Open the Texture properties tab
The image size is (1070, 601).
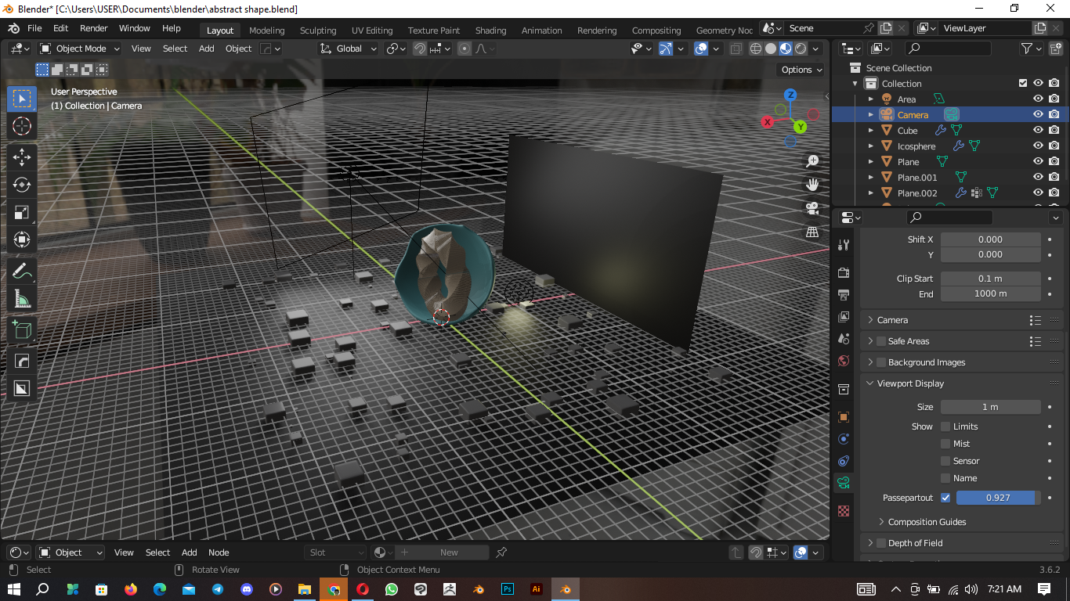[x=844, y=511]
